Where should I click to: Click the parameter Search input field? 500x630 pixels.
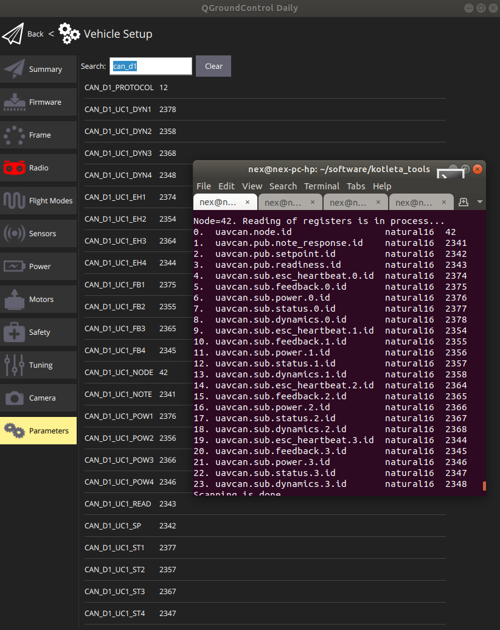(x=151, y=66)
